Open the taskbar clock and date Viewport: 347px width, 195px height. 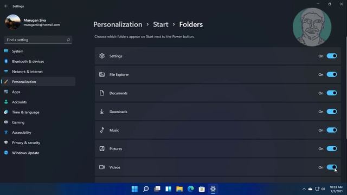click(x=336, y=189)
